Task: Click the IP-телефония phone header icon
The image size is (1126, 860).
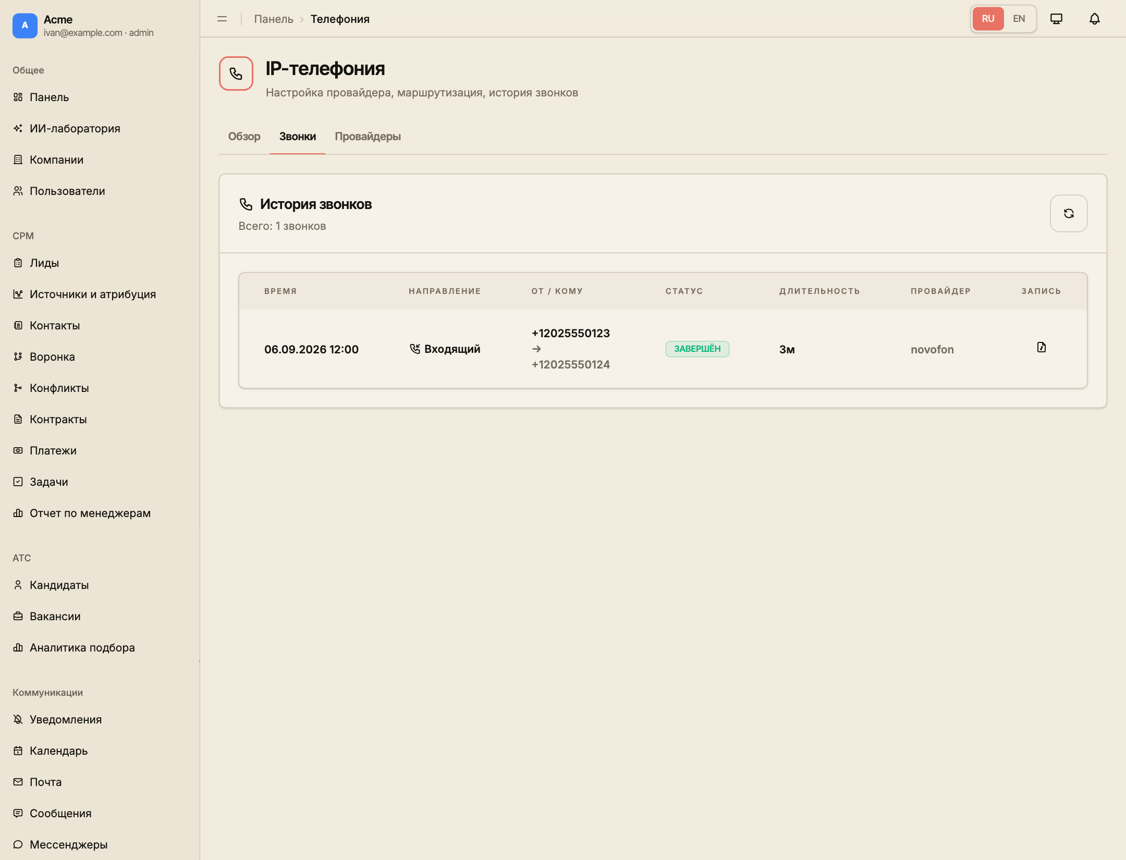Action: click(x=236, y=73)
